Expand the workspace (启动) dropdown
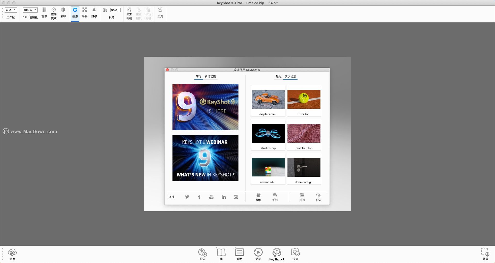The image size is (495, 263). click(11, 10)
